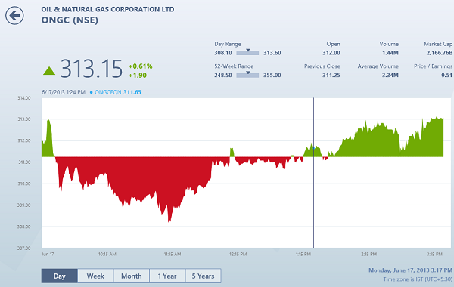Click the 10:15 AM x-axis label
Screen dimensions: 454x287
tap(107, 254)
